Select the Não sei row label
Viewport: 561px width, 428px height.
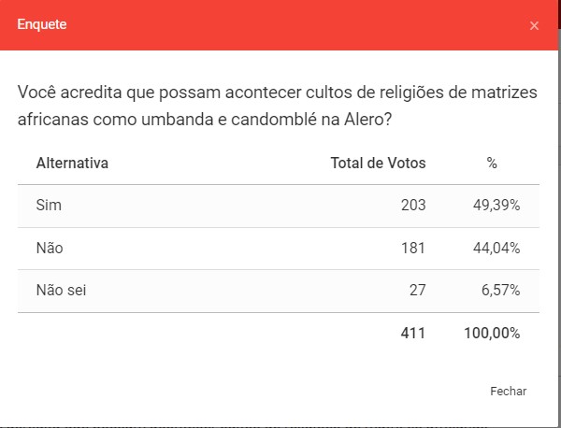click(61, 291)
